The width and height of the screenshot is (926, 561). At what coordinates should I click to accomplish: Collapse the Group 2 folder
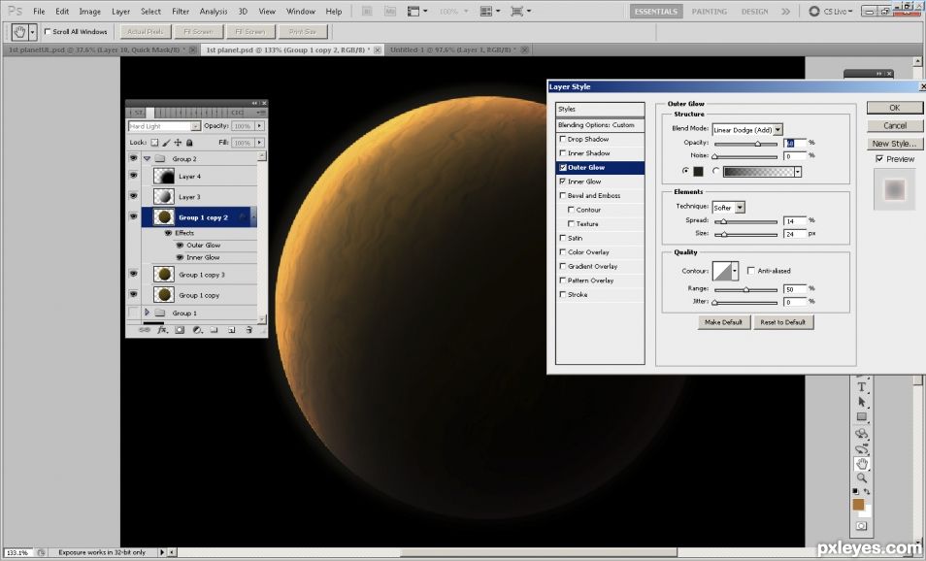pyautogui.click(x=147, y=159)
